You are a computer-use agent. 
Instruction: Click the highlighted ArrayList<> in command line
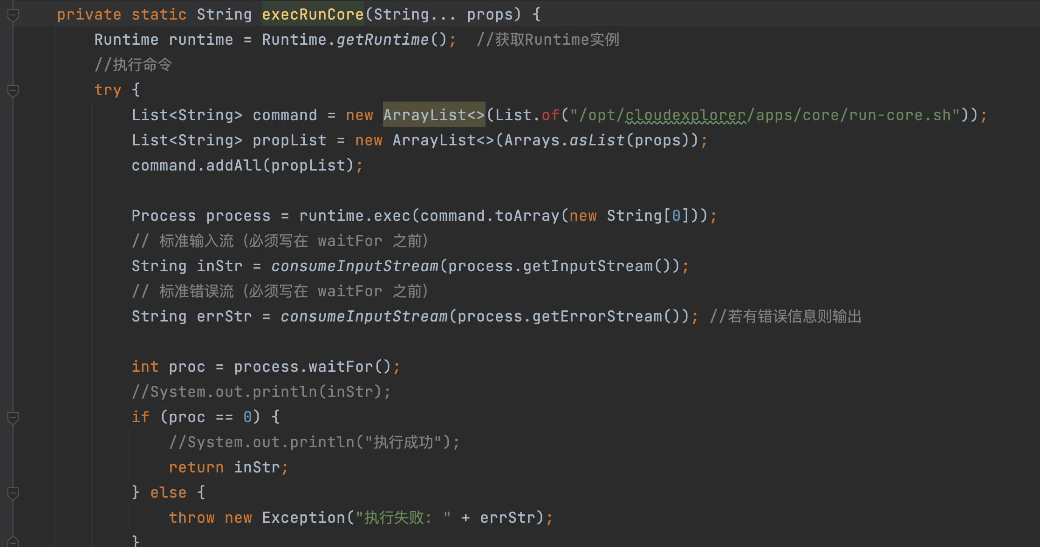(434, 115)
